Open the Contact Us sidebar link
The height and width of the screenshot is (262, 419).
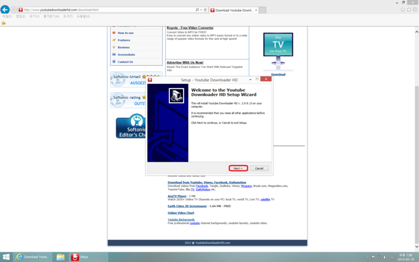coord(125,62)
